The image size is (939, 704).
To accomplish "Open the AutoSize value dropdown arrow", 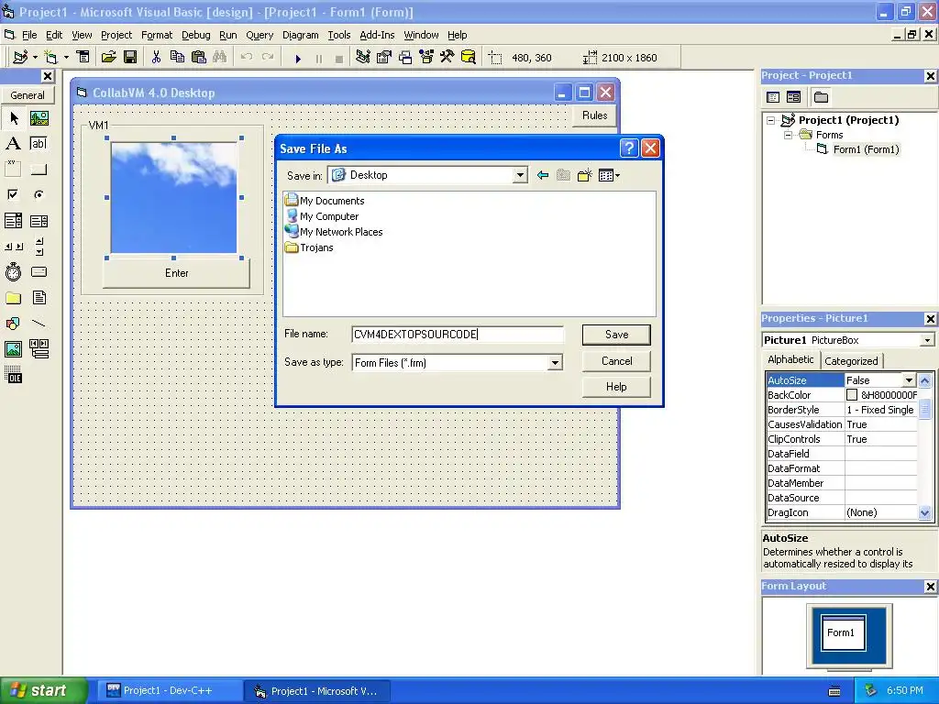I will (909, 380).
